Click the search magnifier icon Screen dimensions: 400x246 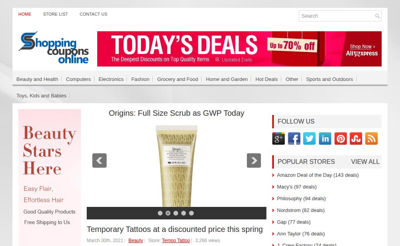pos(377,16)
